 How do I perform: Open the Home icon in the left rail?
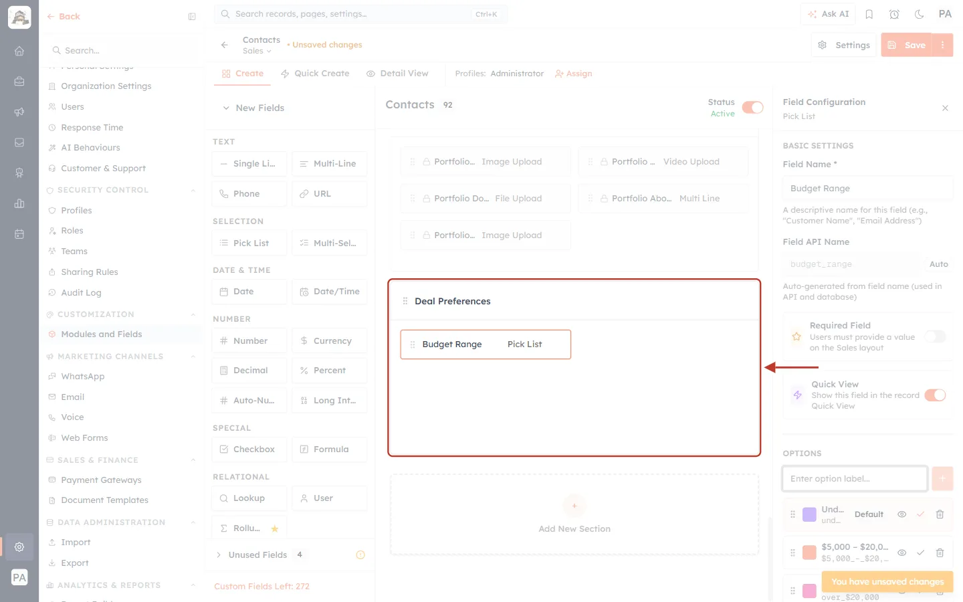pyautogui.click(x=19, y=51)
